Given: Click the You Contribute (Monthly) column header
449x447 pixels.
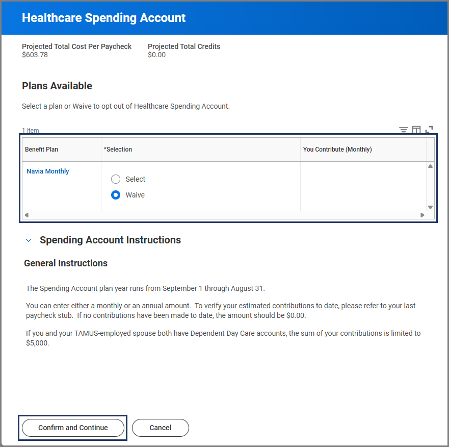Looking at the screenshot, I should point(337,150).
